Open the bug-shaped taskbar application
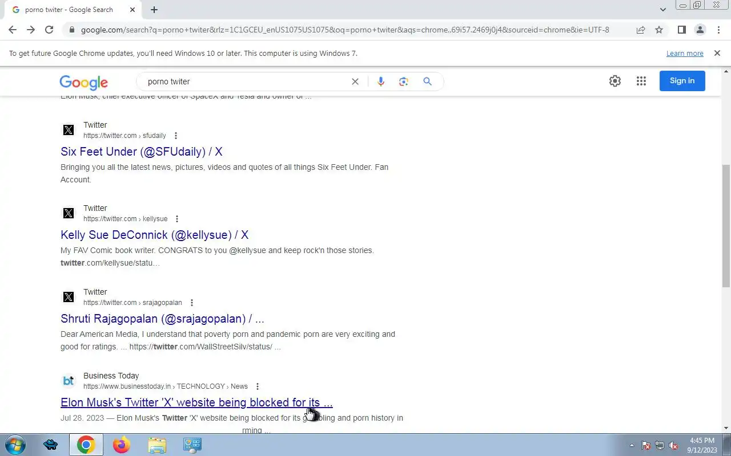731x456 pixels. click(x=50, y=445)
